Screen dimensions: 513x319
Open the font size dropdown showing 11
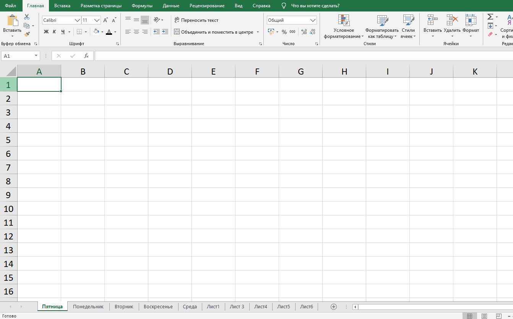97,20
